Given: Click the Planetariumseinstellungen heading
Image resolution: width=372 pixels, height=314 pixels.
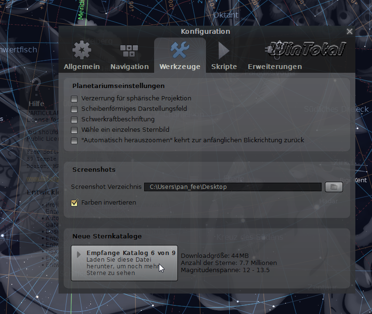Looking at the screenshot, I should (118, 86).
